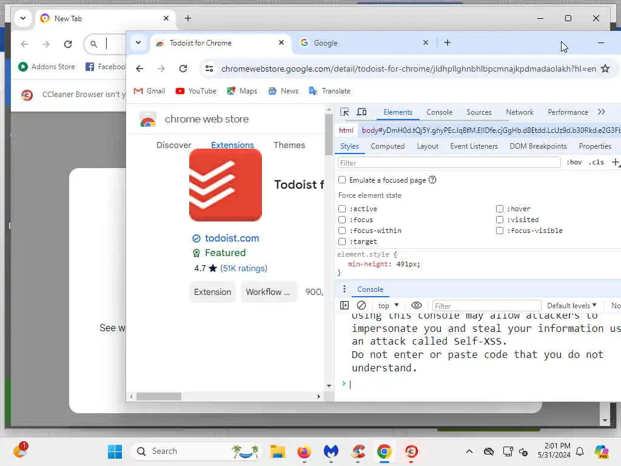
Task: Enable Emulate a focused page checkbox
Action: point(342,180)
